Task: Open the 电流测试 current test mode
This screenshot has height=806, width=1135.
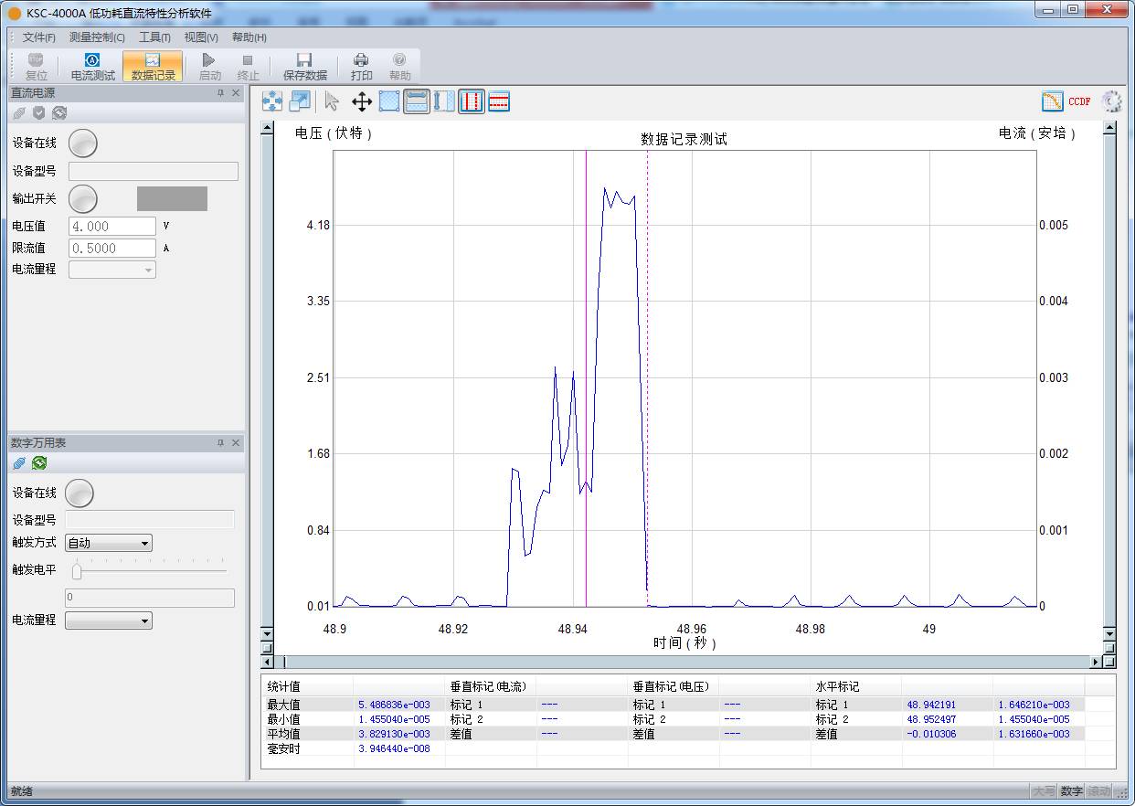Action: 93,67
